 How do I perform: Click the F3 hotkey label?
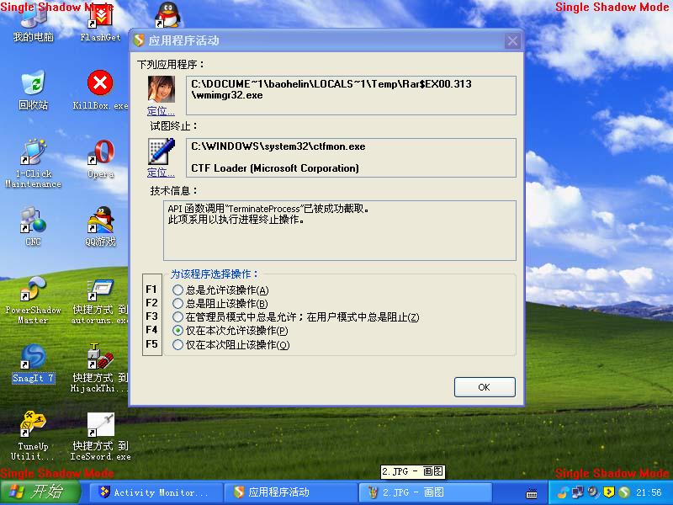pyautogui.click(x=151, y=316)
